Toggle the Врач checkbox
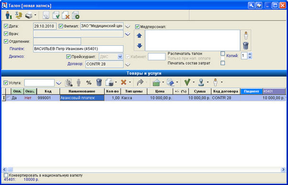Image resolution: width=288 pixels, height=185 pixels. 6,34
